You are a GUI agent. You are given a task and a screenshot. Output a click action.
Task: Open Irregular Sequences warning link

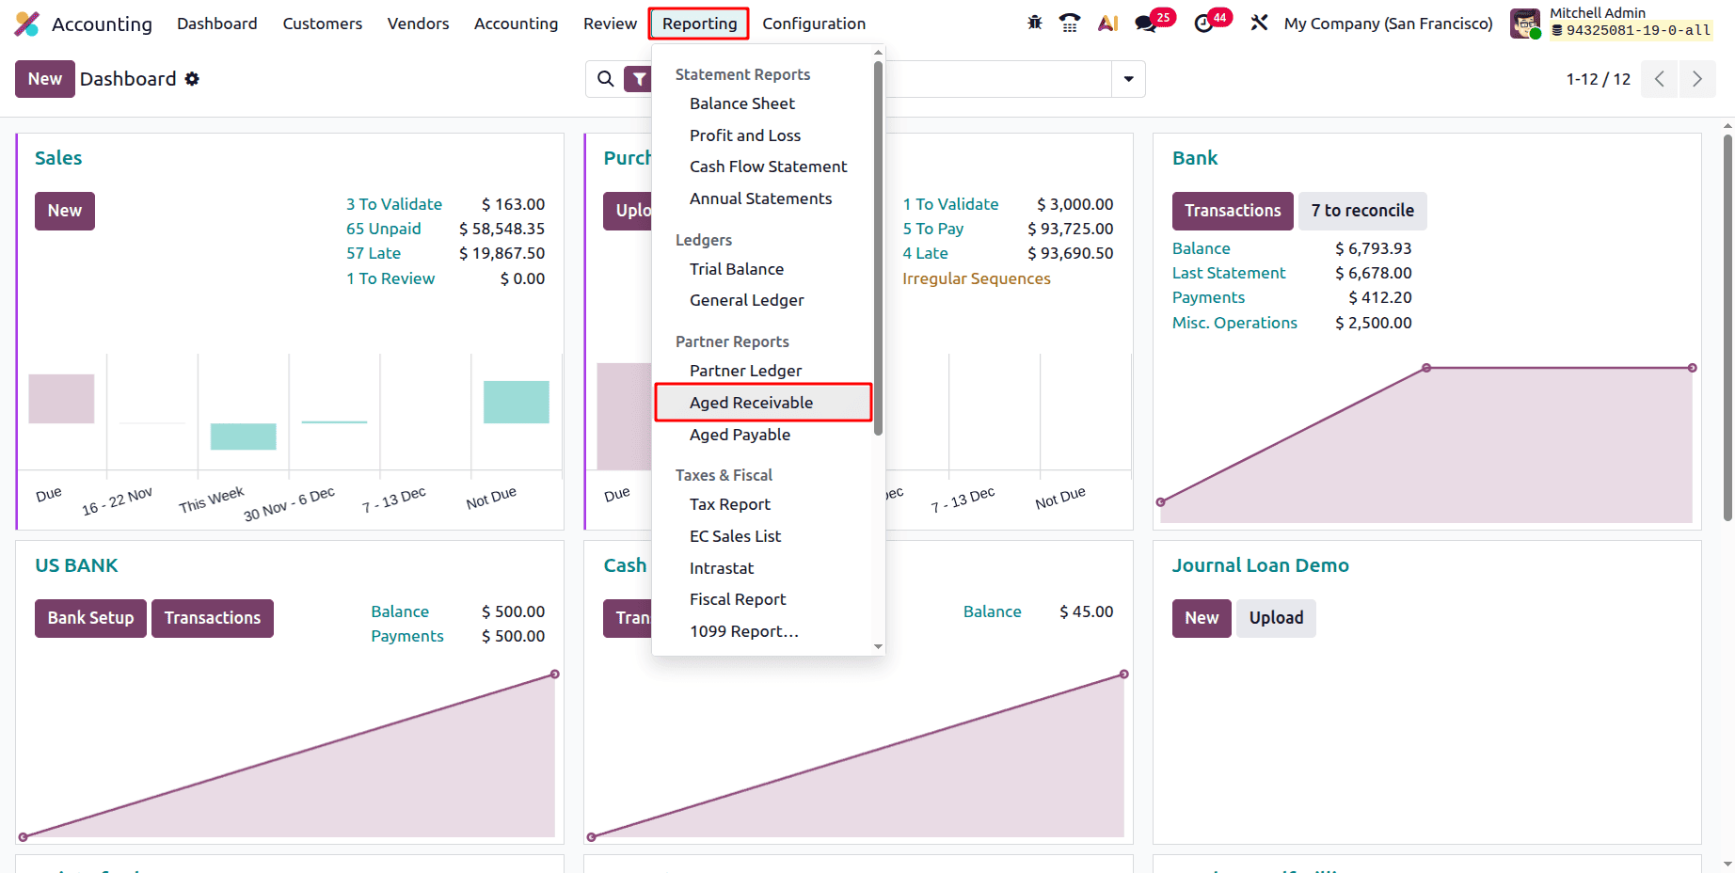[x=977, y=278]
